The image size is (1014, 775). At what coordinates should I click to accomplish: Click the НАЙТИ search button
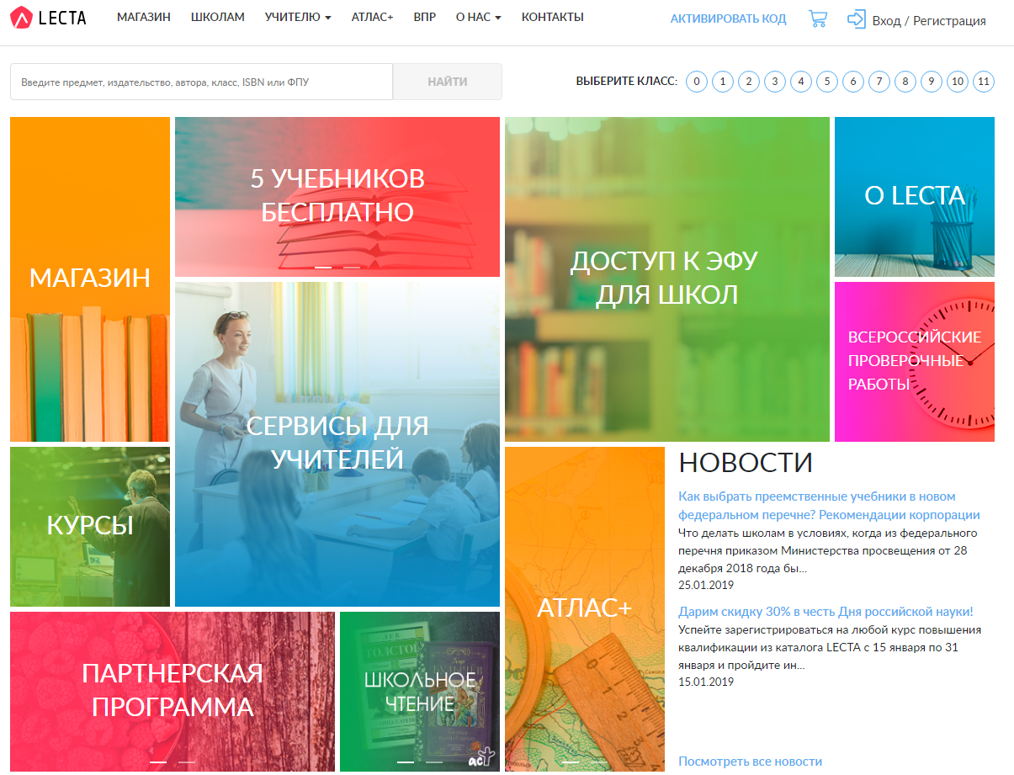click(448, 82)
